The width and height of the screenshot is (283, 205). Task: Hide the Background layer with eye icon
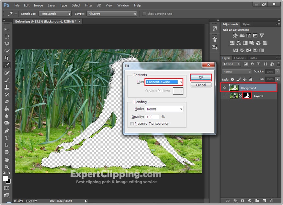(225, 88)
